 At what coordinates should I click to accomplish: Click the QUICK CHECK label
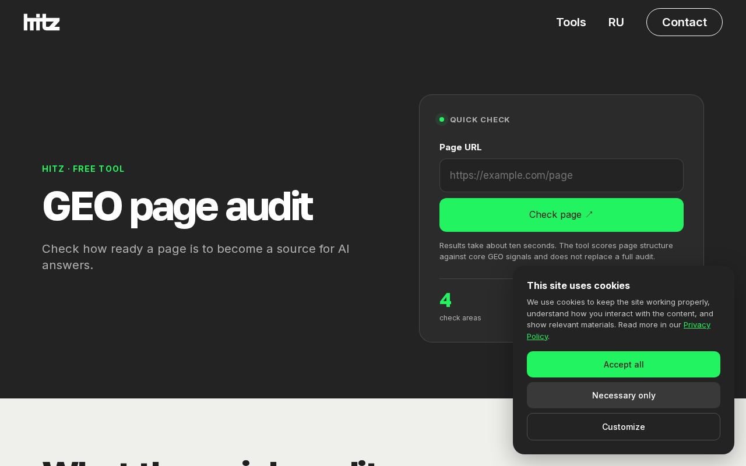click(480, 119)
